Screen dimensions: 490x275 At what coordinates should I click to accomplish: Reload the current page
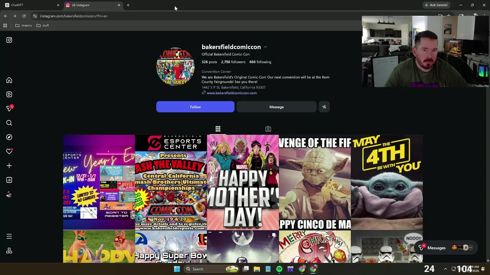[24, 16]
